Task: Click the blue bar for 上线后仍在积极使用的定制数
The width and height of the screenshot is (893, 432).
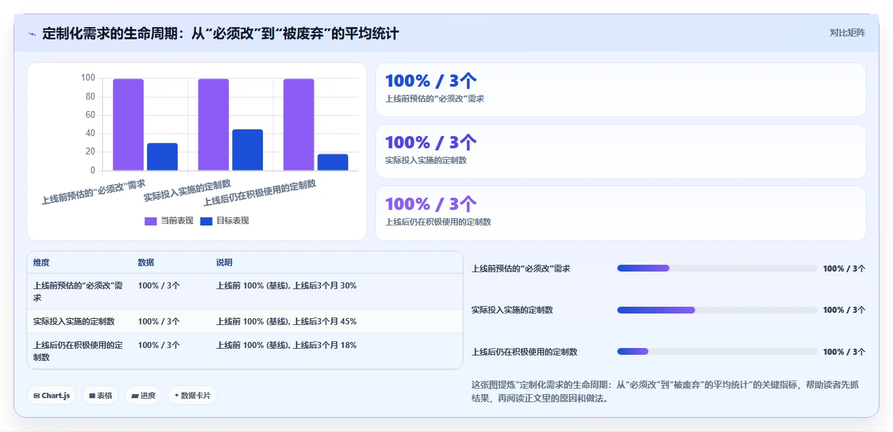Action: point(333,163)
